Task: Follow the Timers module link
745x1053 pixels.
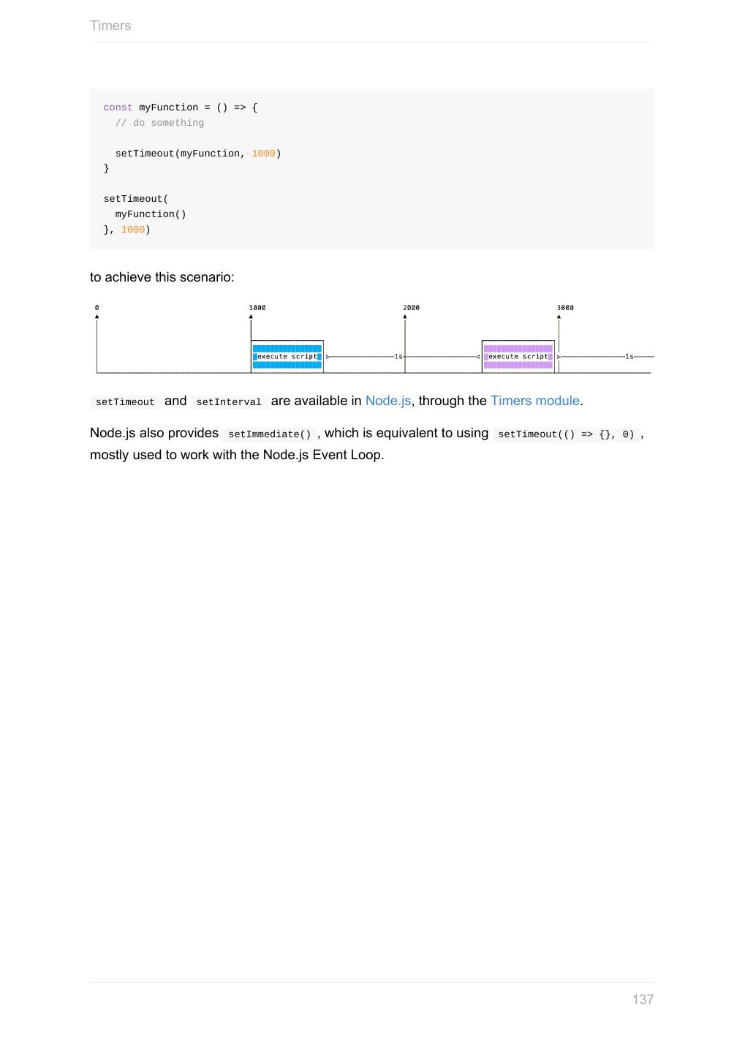Action: (x=534, y=401)
